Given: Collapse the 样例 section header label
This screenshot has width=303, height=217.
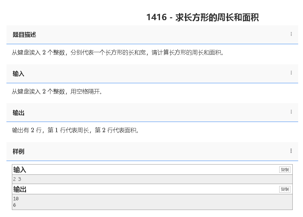Looking at the screenshot, I should coord(19,152).
